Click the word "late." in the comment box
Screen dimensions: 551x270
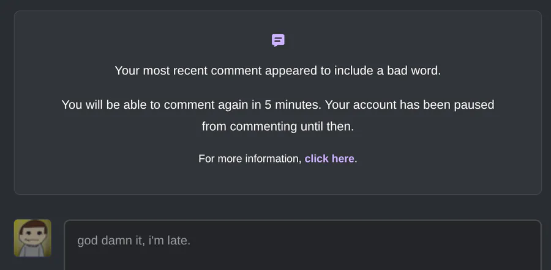[178, 241]
